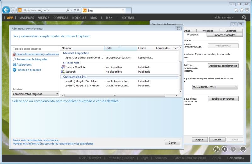Select Enviar a OneNote add-on
This screenshot has height=164, width=252.
click(120, 67)
